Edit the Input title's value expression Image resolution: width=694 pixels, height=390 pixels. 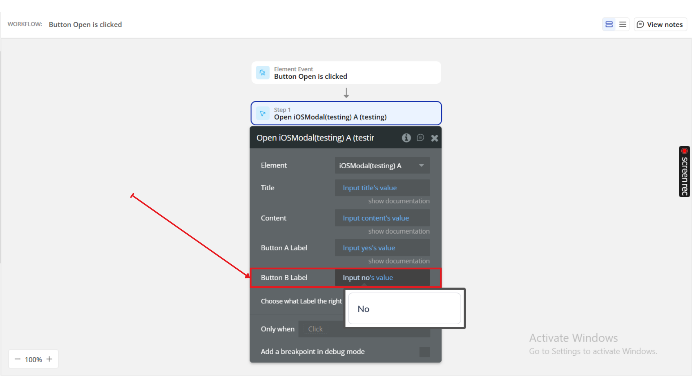click(x=370, y=188)
